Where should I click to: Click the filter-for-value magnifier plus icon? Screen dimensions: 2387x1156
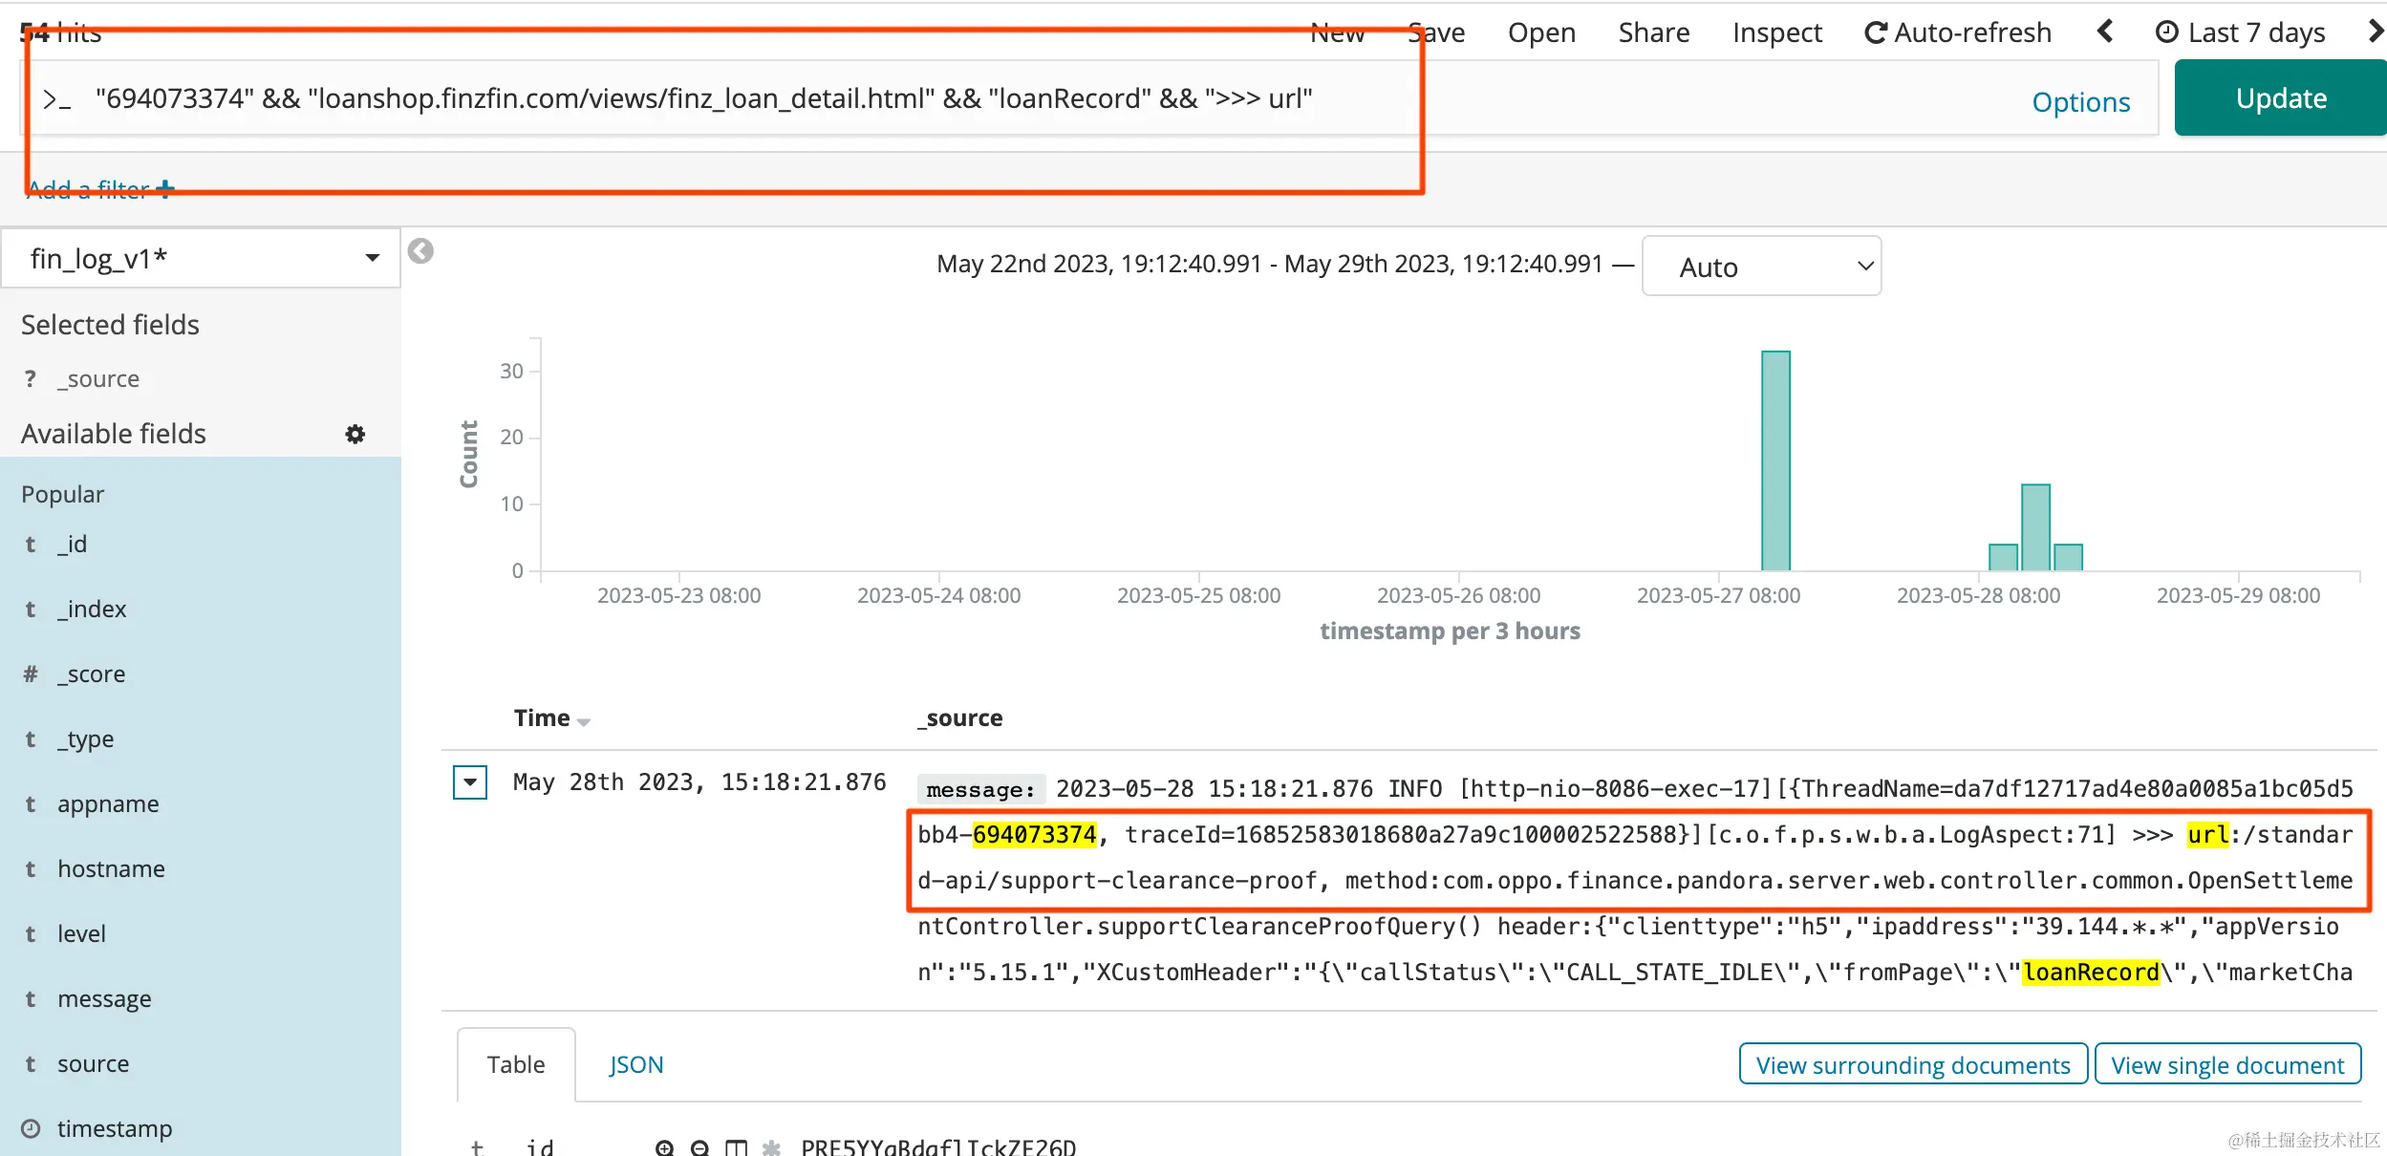pos(665,1147)
